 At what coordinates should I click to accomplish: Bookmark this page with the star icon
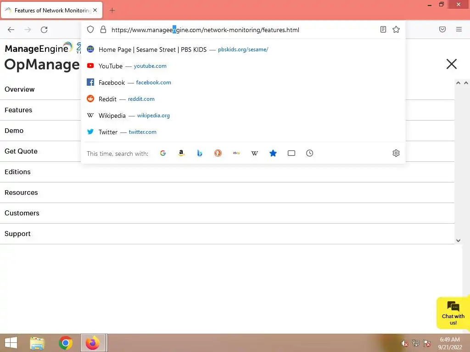point(396,29)
